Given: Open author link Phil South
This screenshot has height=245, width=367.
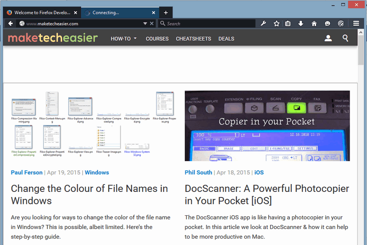Looking at the screenshot, I should (198, 172).
